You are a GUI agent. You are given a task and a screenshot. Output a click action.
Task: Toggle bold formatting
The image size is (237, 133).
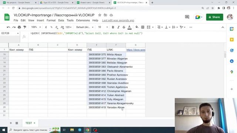click(113, 27)
